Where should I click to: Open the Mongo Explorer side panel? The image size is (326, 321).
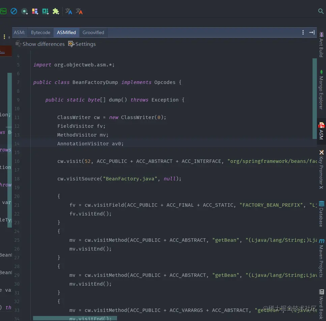[321, 90]
